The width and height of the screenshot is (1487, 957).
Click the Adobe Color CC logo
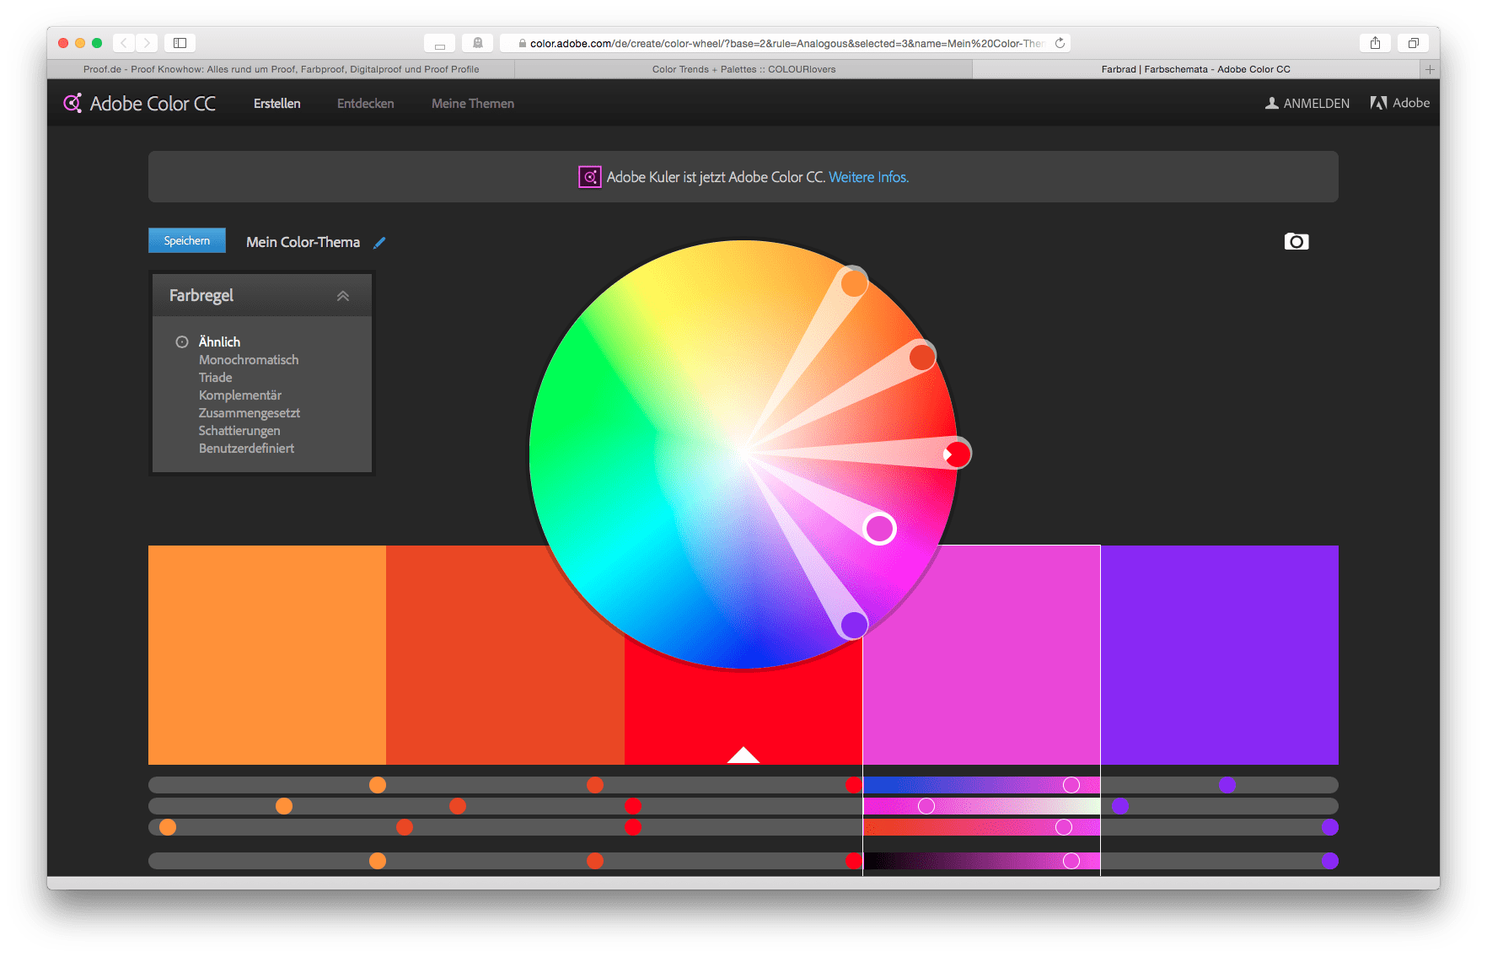pos(140,104)
